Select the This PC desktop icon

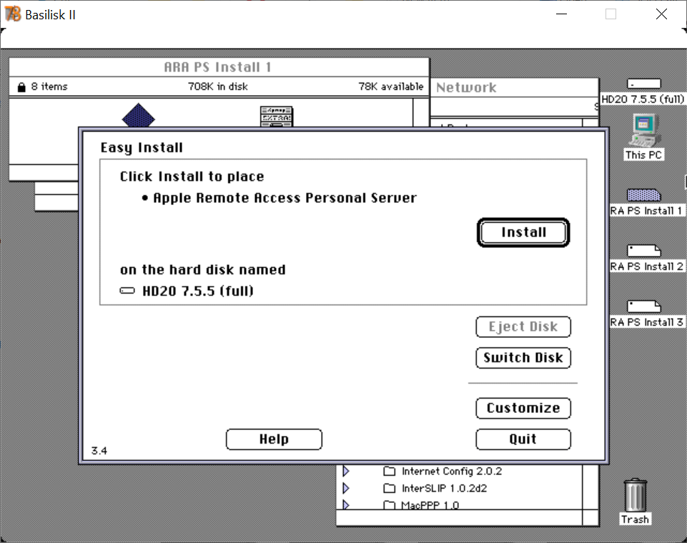click(x=643, y=130)
